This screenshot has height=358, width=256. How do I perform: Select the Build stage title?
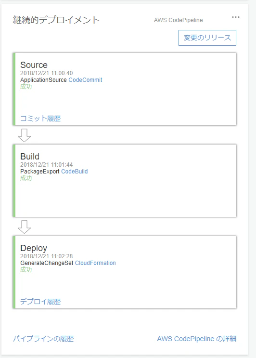[30, 157]
